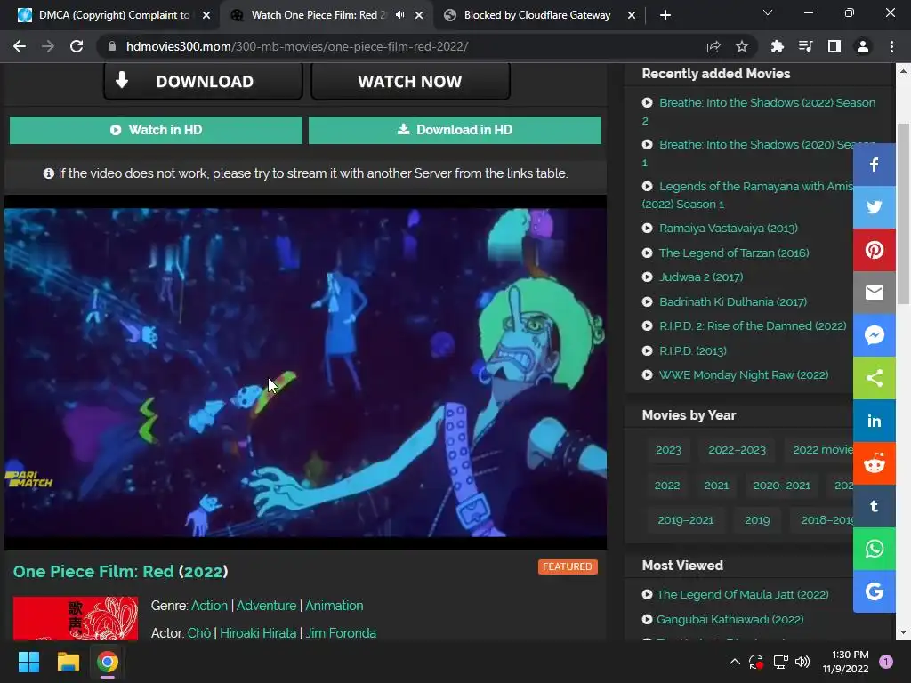Click the address bar URL
This screenshot has width=911, height=683.
(297, 46)
